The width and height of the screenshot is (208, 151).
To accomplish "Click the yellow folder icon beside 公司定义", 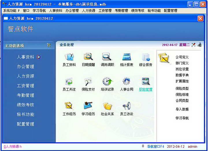I will click(x=164, y=58).
